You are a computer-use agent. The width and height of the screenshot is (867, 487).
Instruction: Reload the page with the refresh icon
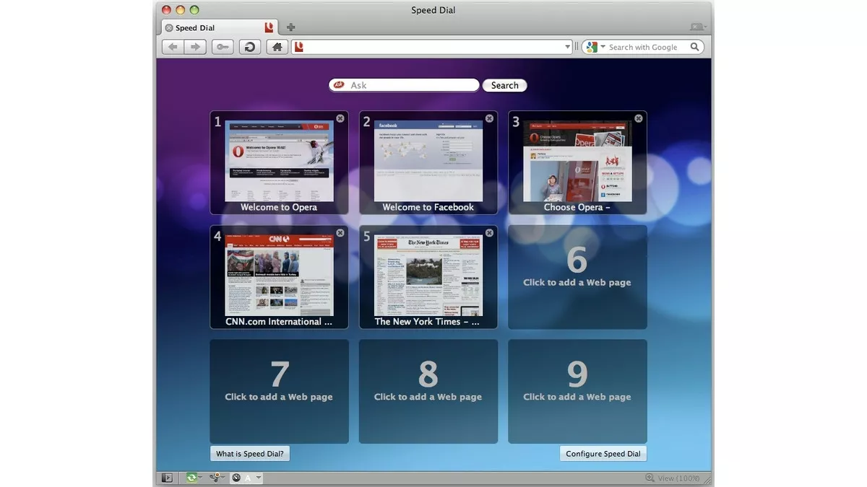[x=250, y=47]
